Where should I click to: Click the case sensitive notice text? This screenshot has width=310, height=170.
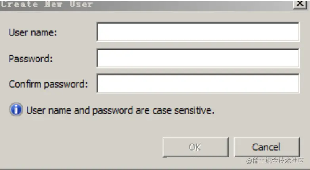point(120,110)
